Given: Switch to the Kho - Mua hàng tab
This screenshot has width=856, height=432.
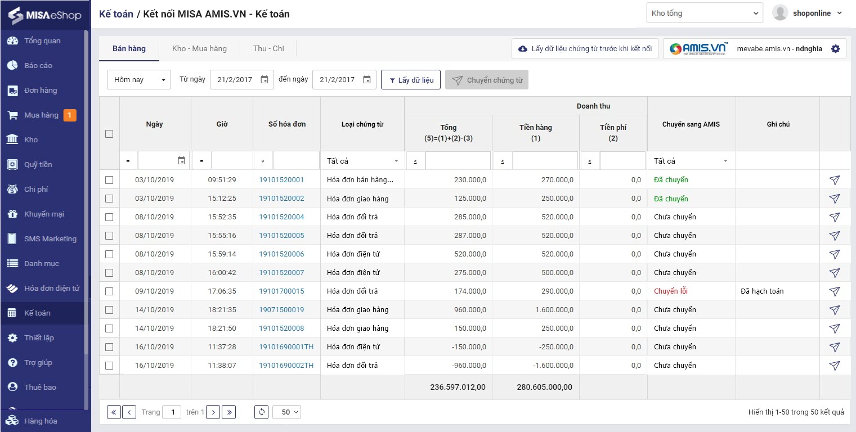Looking at the screenshot, I should click(199, 49).
